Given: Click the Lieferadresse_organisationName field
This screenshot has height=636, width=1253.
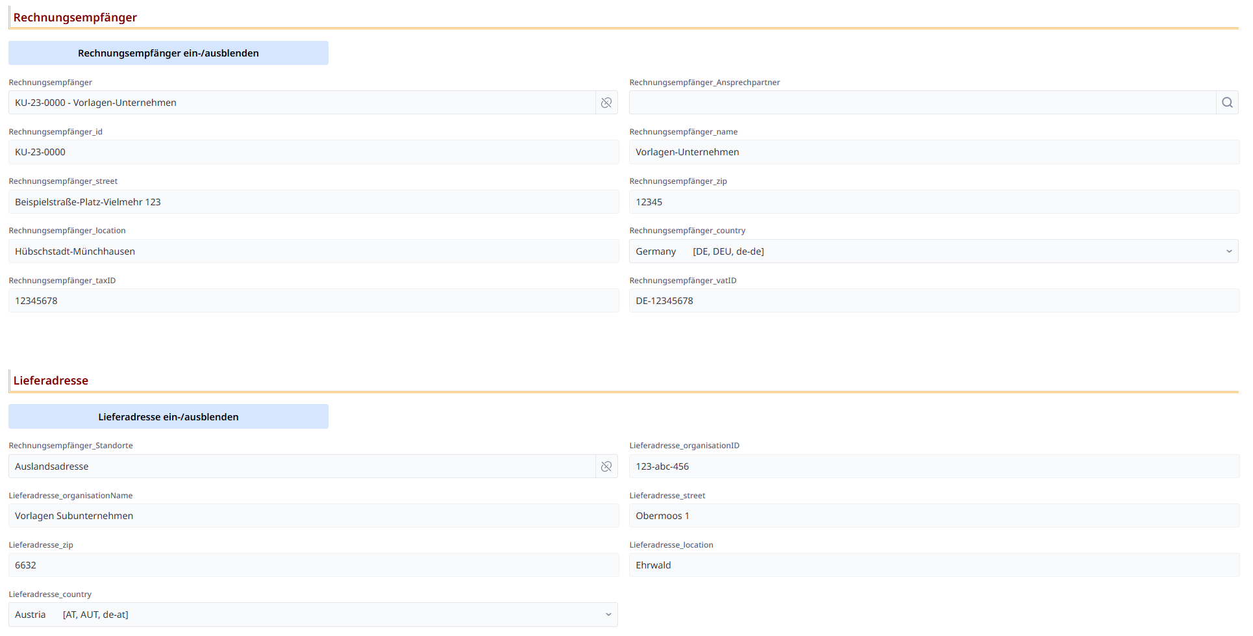Looking at the screenshot, I should point(313,516).
